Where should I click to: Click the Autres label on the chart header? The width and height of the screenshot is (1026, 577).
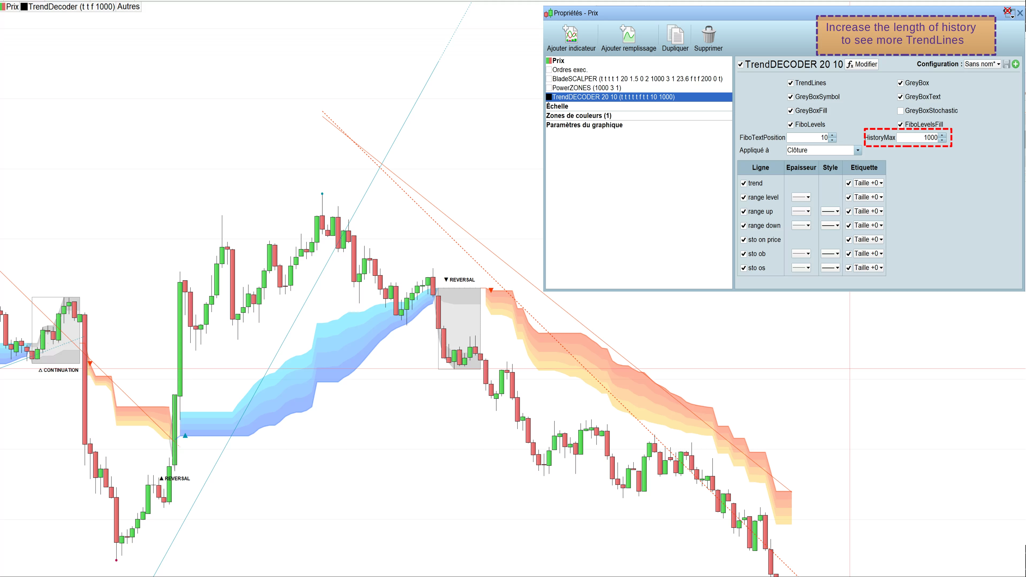tap(128, 7)
